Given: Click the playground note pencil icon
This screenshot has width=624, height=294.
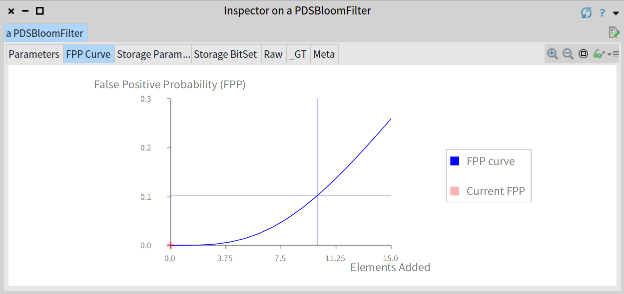Looking at the screenshot, I should click(614, 32).
